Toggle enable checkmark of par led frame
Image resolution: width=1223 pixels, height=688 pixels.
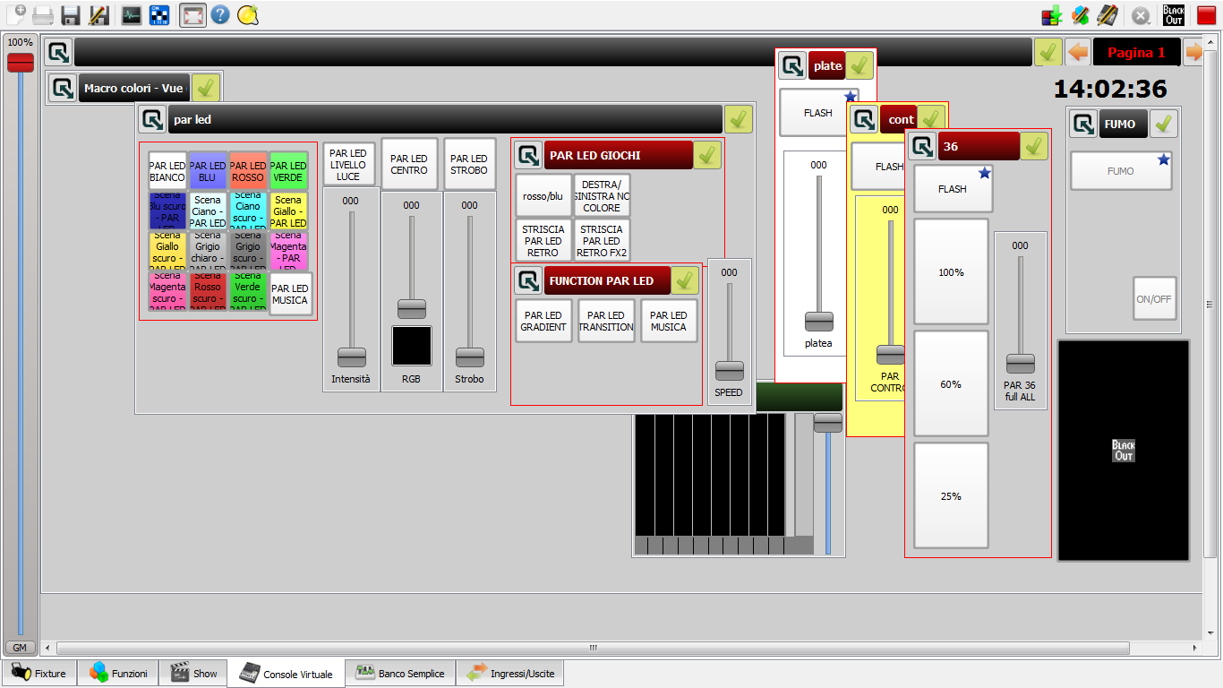[739, 119]
